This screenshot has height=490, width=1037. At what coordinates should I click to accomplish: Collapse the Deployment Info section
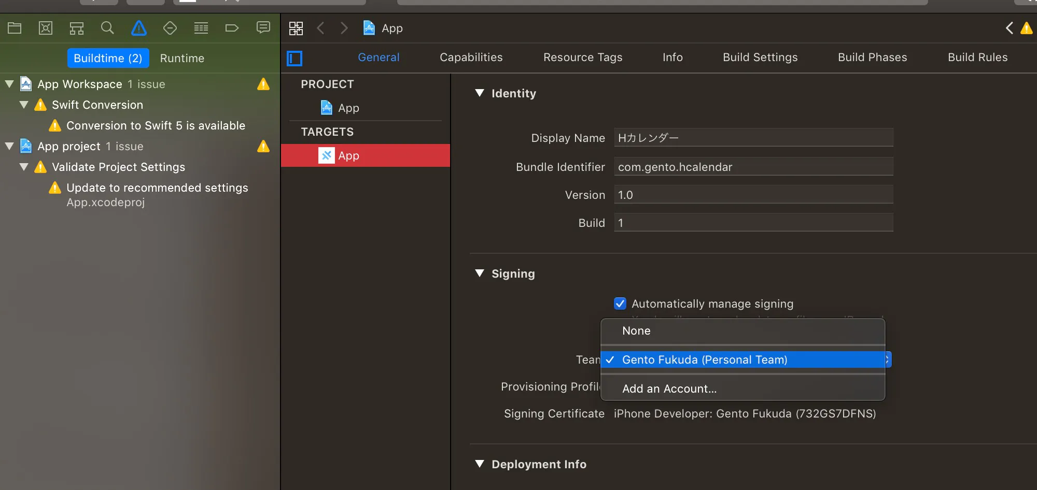[480, 464]
